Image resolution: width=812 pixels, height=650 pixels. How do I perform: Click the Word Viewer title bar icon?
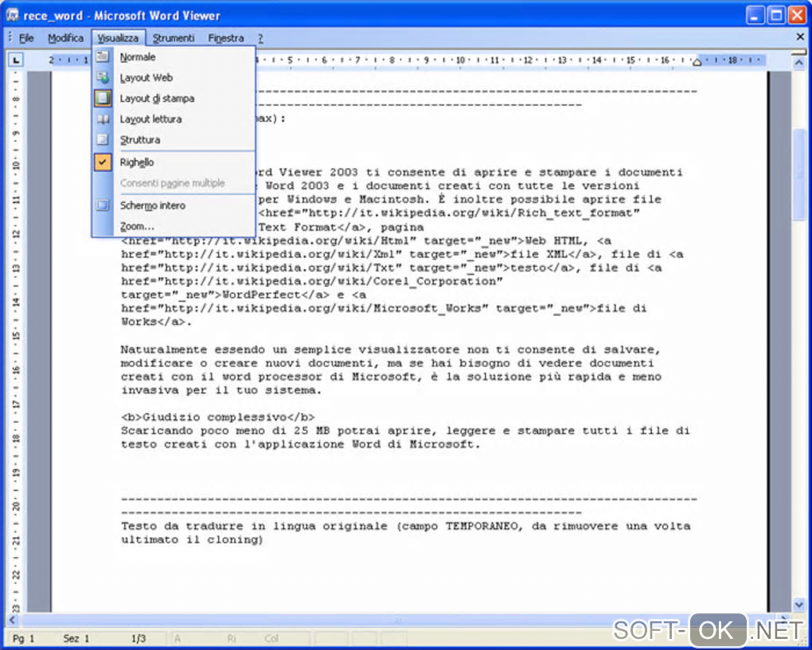[12, 15]
